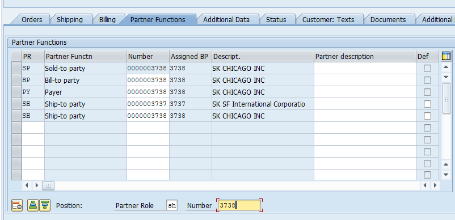Select row selector for ship-to 3737
The image size is (455, 220).
[16, 104]
